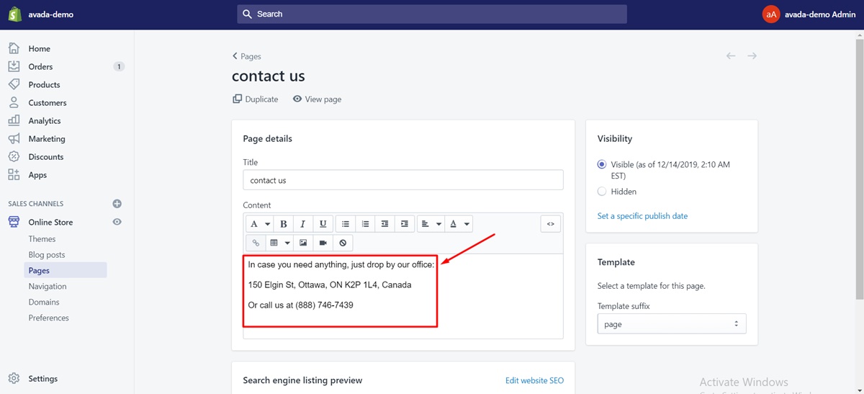Screen dimensions: 864x394
Task: Open Themes under Online Store
Action: [42, 239]
